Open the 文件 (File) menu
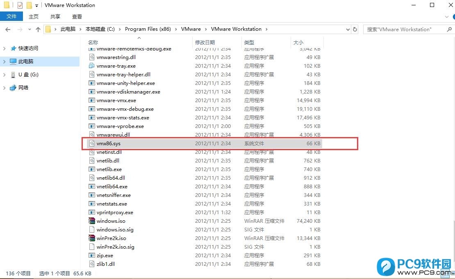 (11, 16)
